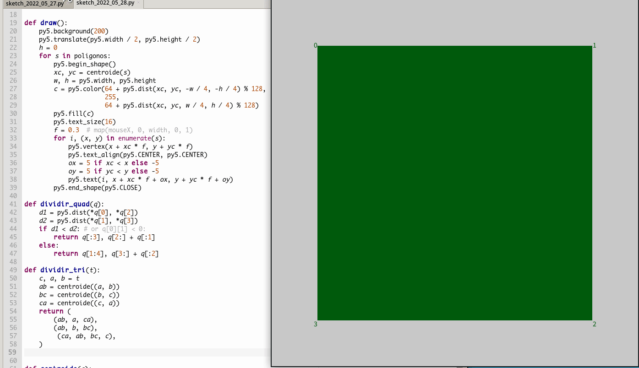Click the 'py5.text_align' line

tap(138, 155)
